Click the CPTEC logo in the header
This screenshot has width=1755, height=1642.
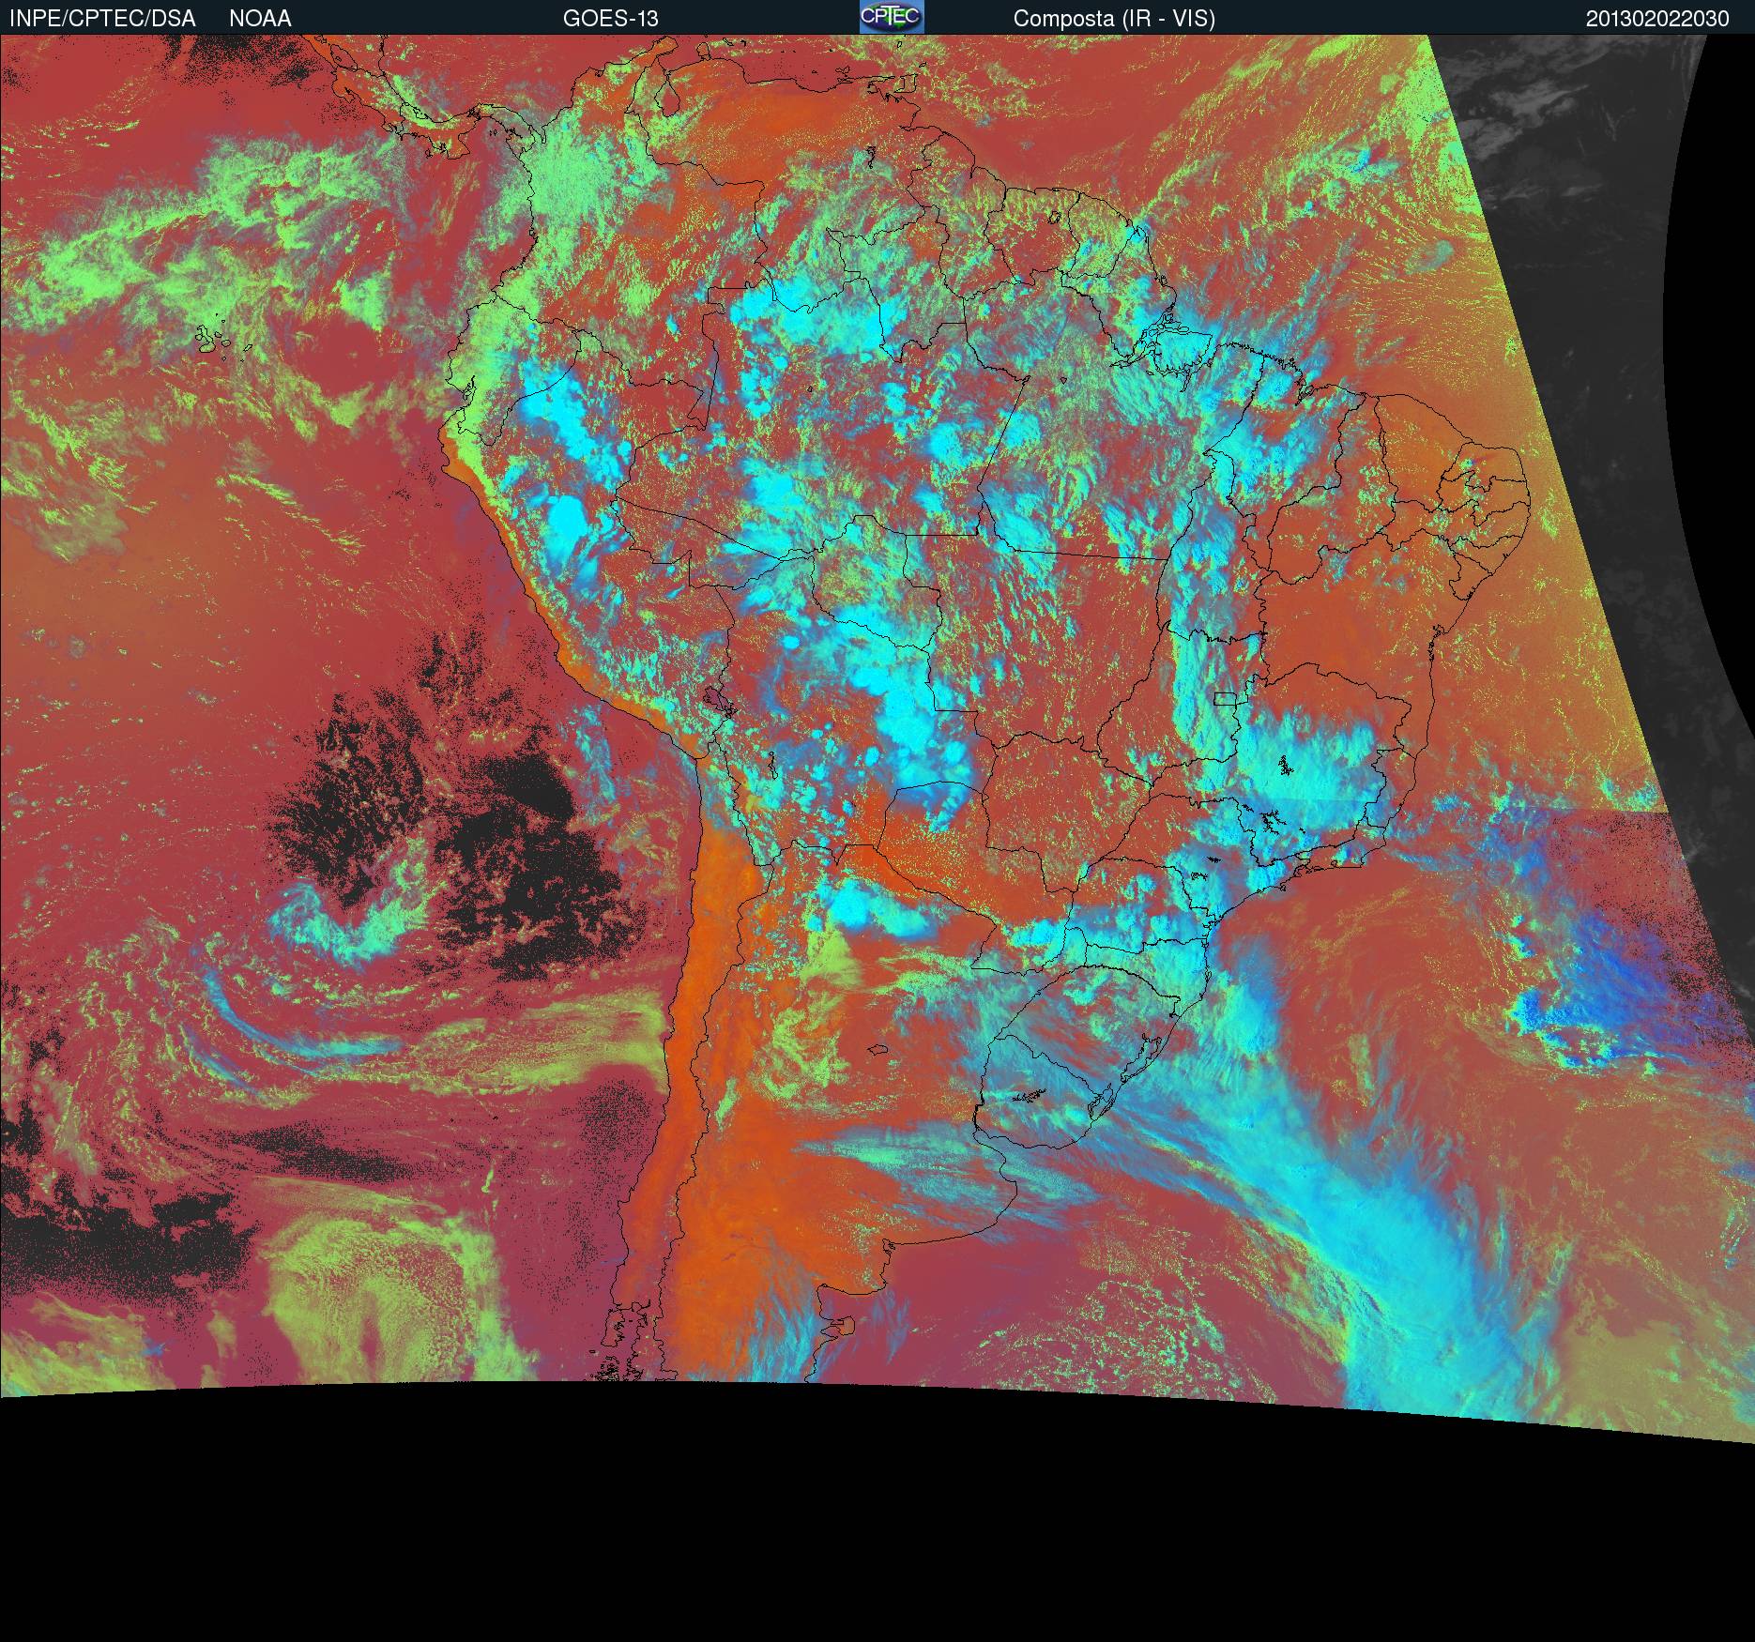(x=892, y=17)
